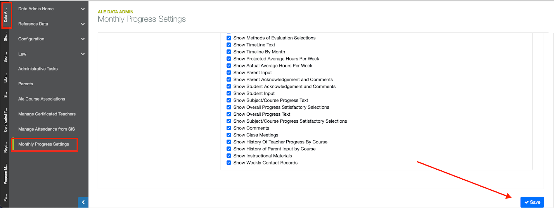Select Monthly Progress Settings in the sidebar
The height and width of the screenshot is (208, 554).
click(x=44, y=144)
